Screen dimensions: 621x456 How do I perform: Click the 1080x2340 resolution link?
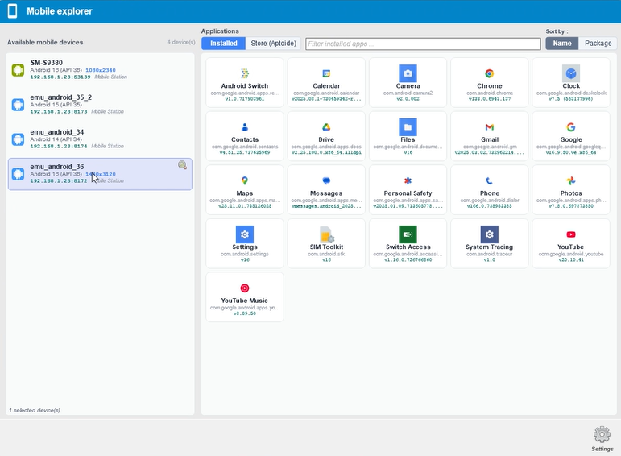click(x=101, y=70)
